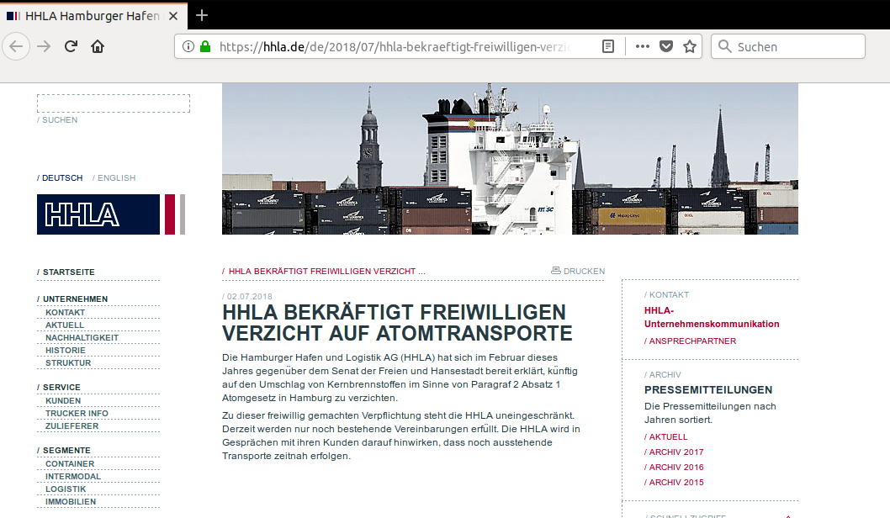This screenshot has width=890, height=518.
Task: Go to Startseite in navigation menu
Action: tap(68, 272)
